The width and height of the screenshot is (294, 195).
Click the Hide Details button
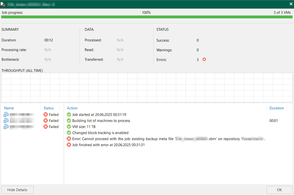click(x=17, y=190)
